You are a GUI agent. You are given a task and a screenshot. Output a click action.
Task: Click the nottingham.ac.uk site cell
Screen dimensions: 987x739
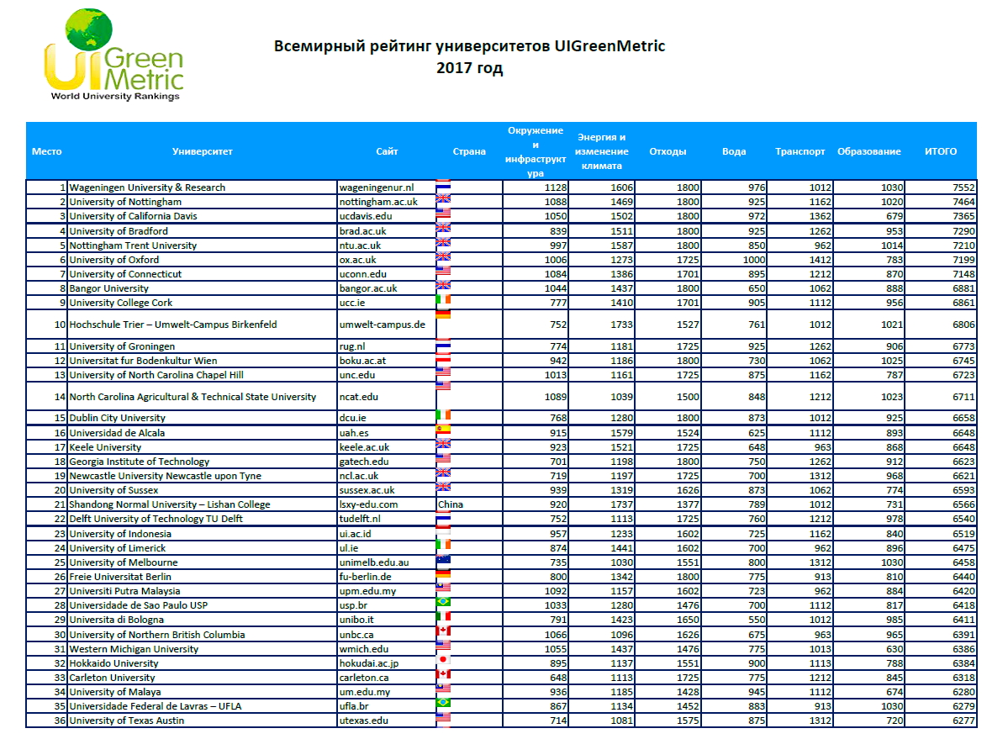tap(387, 202)
